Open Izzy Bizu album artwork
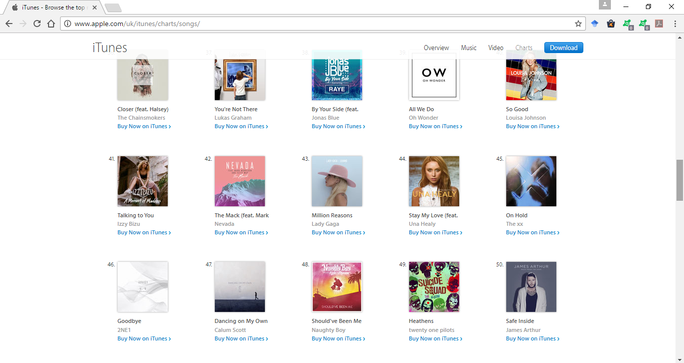The height and width of the screenshot is (363, 684). coord(143,181)
